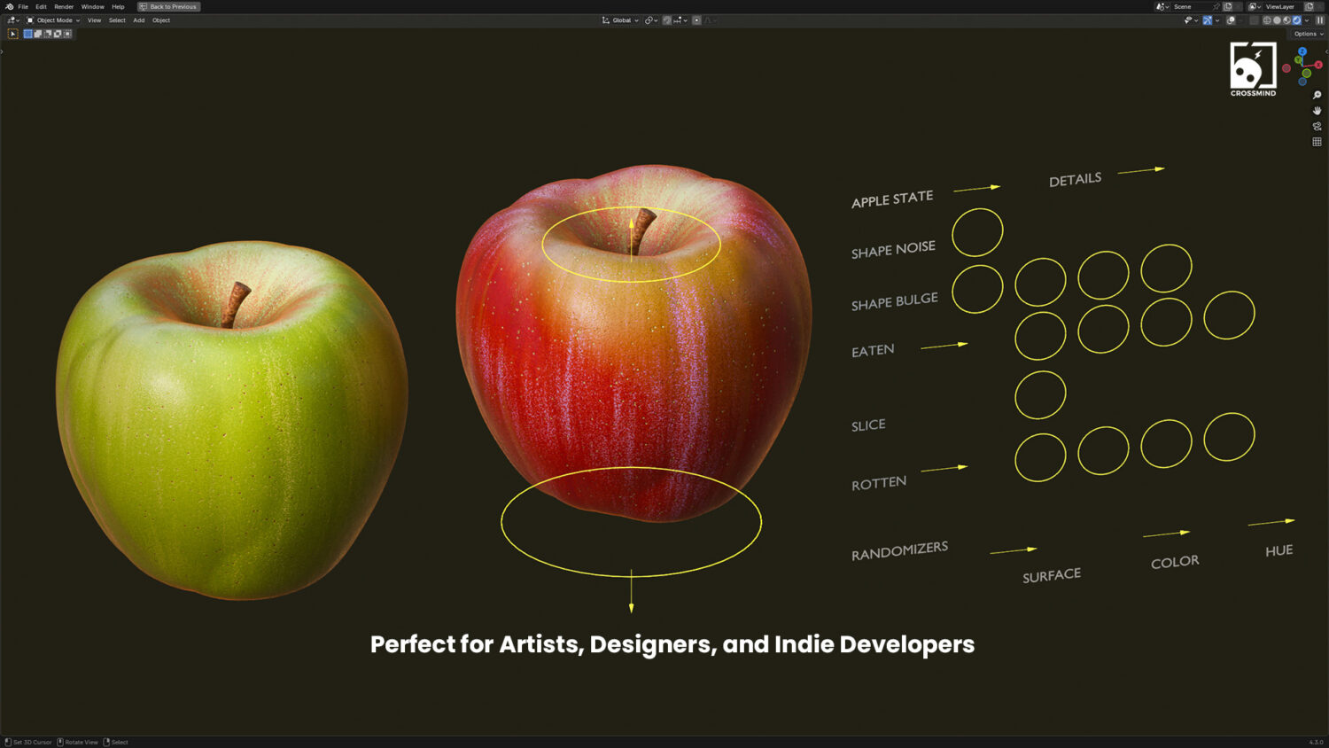Click the pan view hand icon
The width and height of the screenshot is (1329, 748).
click(x=1317, y=111)
